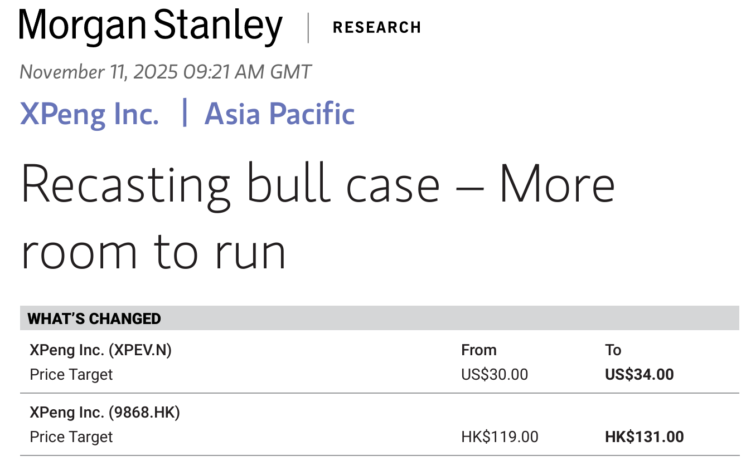Select the Asia Pacific region heading

coord(279,114)
